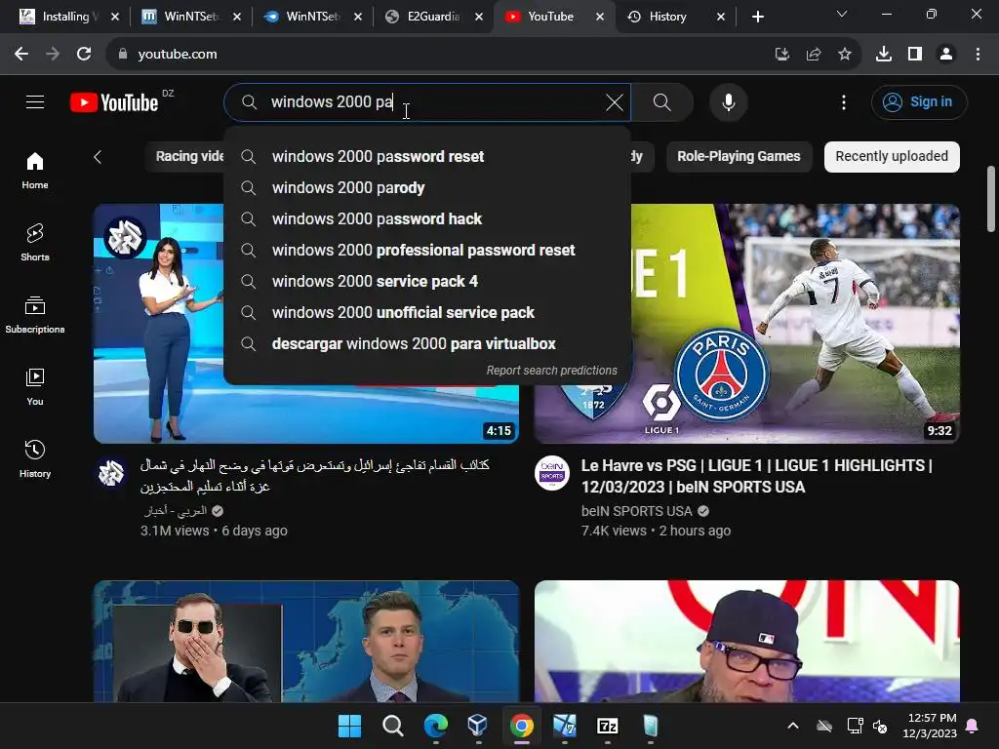The width and height of the screenshot is (999, 749).
Task: Open Chrome downloads icon
Action: click(x=884, y=55)
